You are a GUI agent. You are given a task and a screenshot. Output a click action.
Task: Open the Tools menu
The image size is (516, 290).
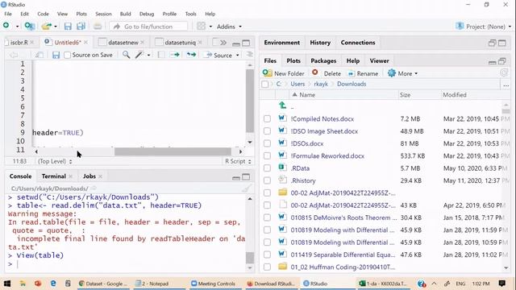[x=190, y=14]
